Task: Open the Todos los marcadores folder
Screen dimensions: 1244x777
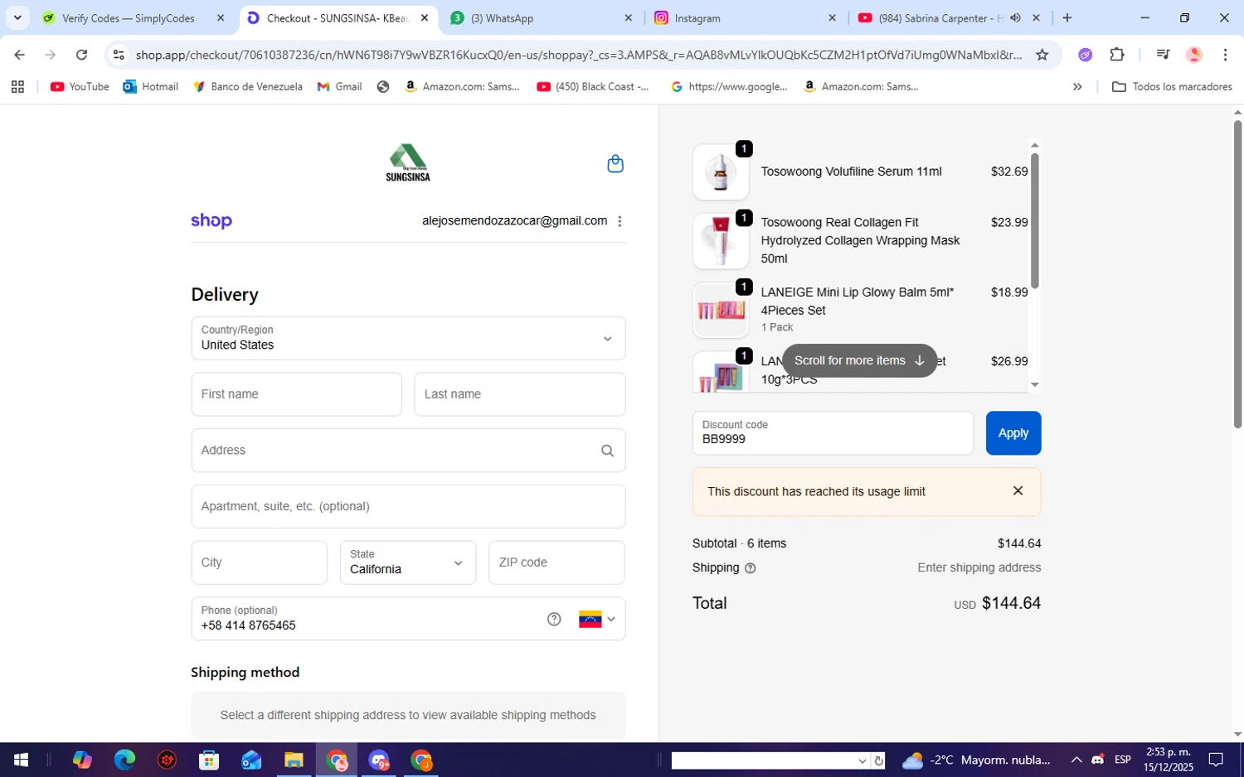Action: 1172,86
